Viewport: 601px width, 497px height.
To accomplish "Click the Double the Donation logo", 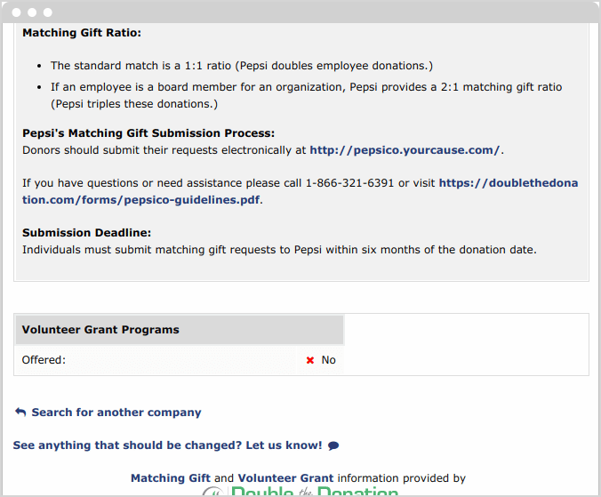I will click(x=300, y=492).
